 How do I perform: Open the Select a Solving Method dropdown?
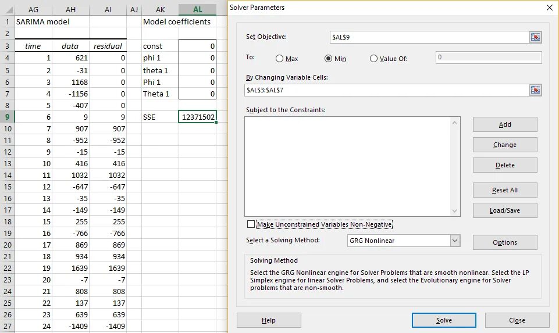[454, 241]
